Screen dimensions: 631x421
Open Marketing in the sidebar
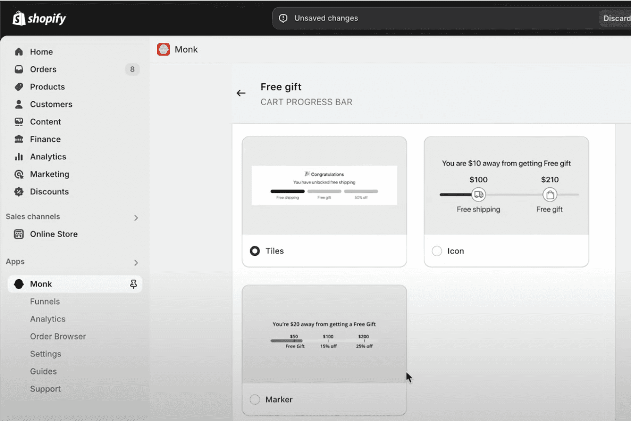click(x=50, y=174)
